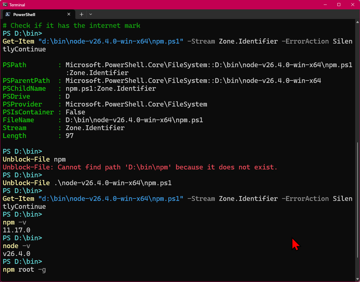Click the "PSPath" property label
The image size is (360, 282).
click(x=15, y=65)
